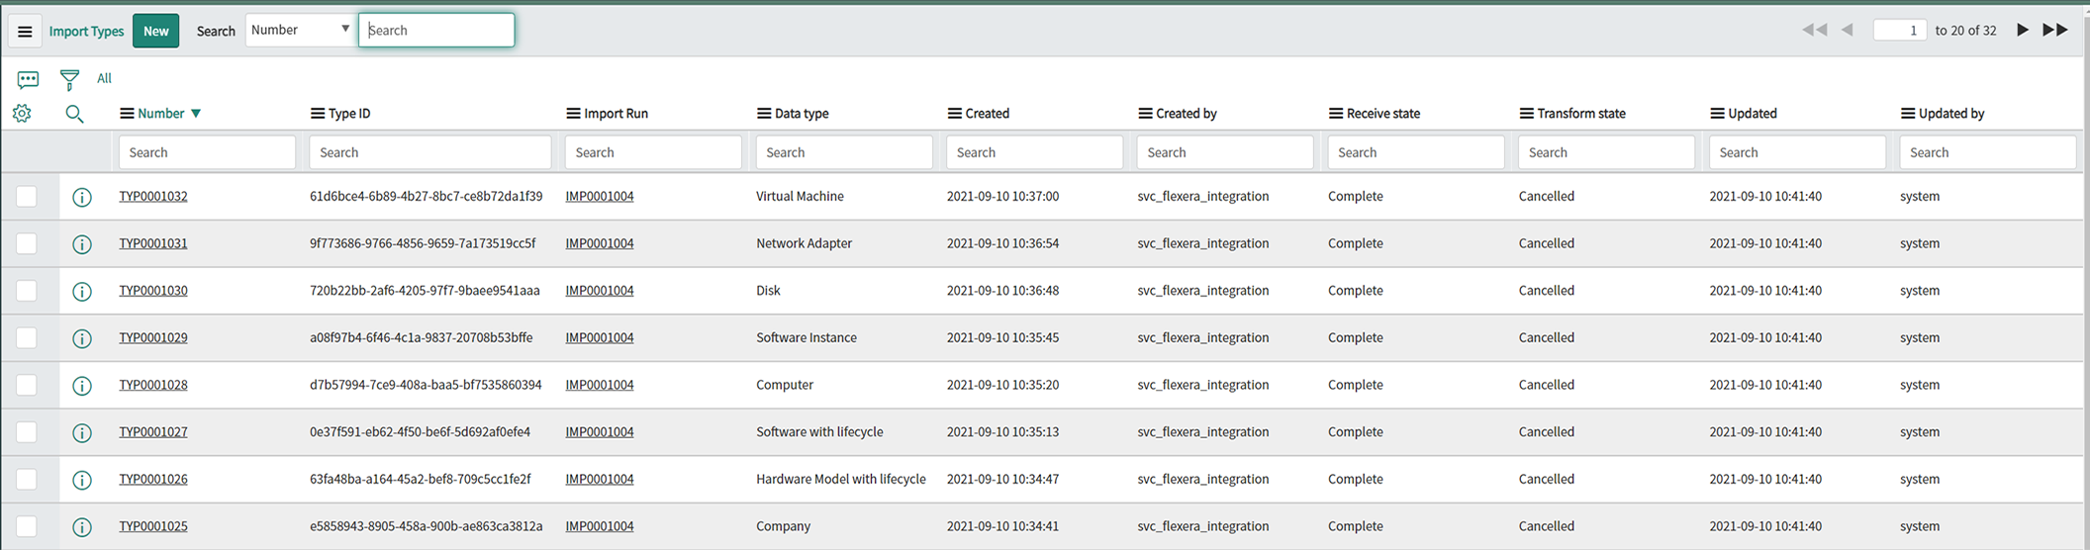Open the Data type column header menu
This screenshot has width=2090, height=550.
click(x=763, y=114)
